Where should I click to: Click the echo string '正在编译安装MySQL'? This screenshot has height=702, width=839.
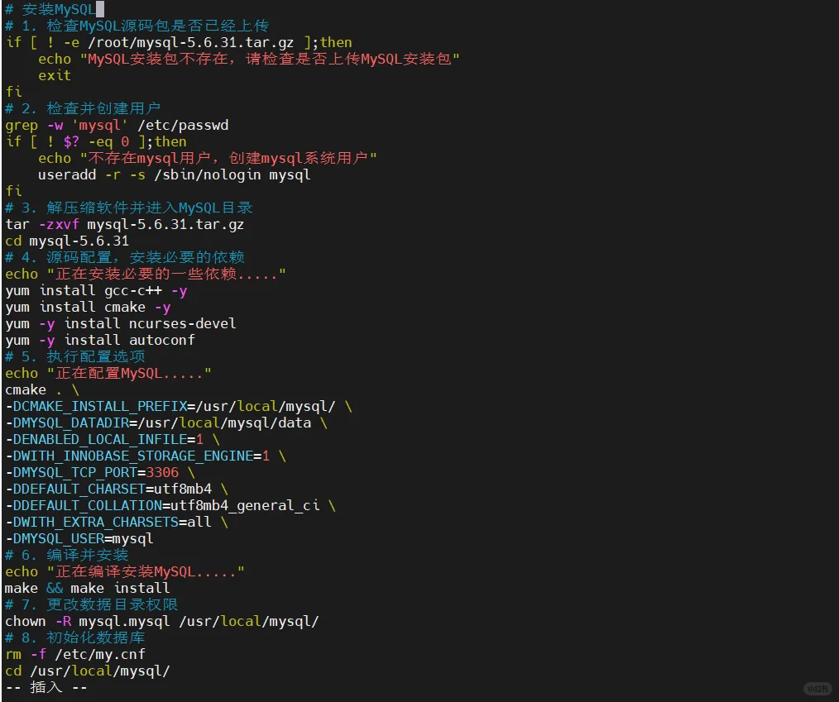125,572
